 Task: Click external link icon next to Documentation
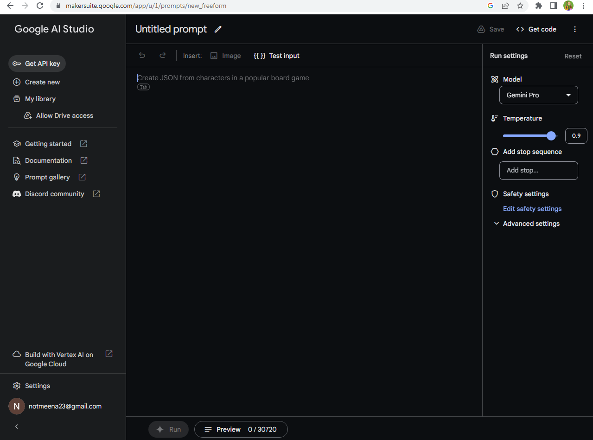click(84, 160)
